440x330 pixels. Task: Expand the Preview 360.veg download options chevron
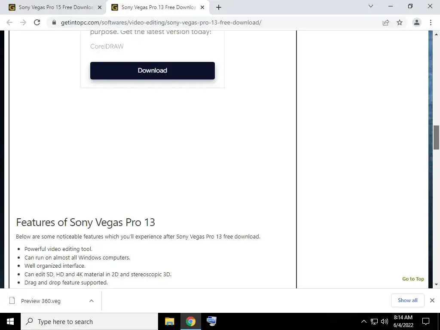pos(92,301)
